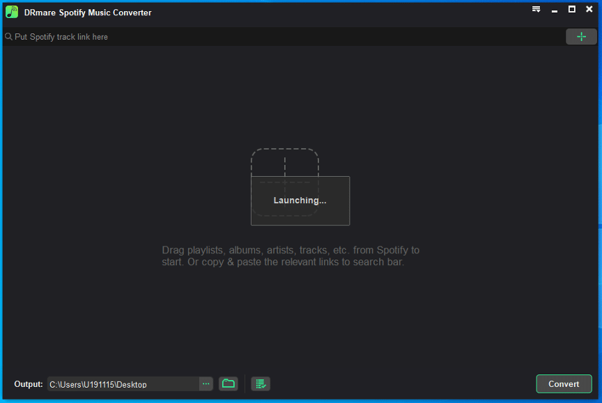This screenshot has height=403, width=602.
Task: View converted files via the history list icon
Action: click(260, 384)
